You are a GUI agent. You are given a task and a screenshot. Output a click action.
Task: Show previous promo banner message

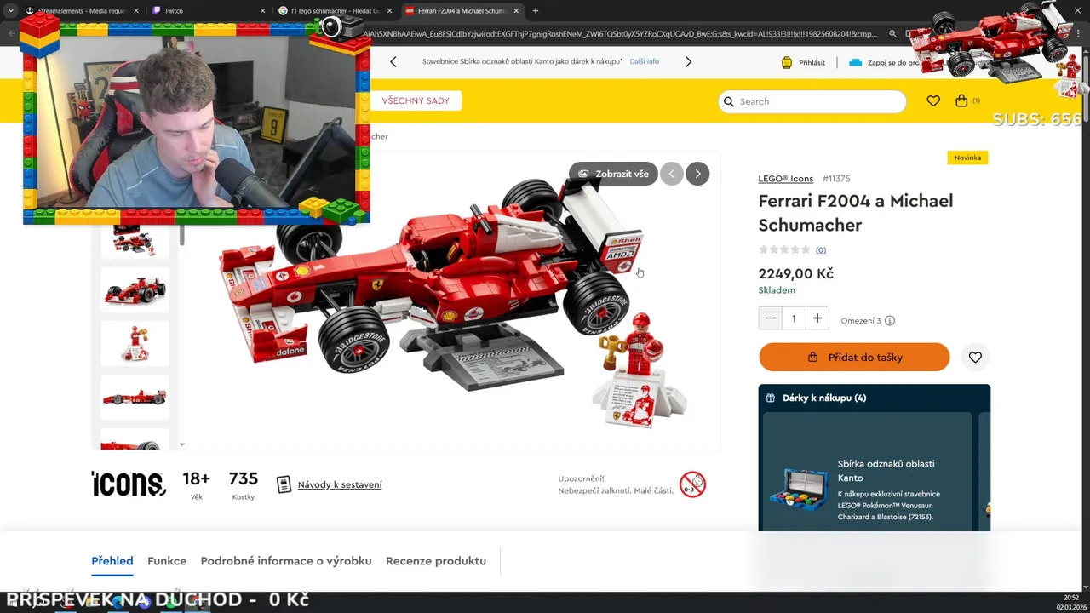coord(393,61)
